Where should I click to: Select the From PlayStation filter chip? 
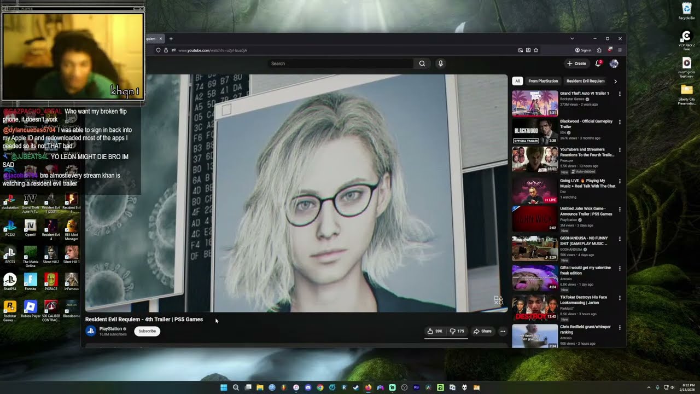543,81
